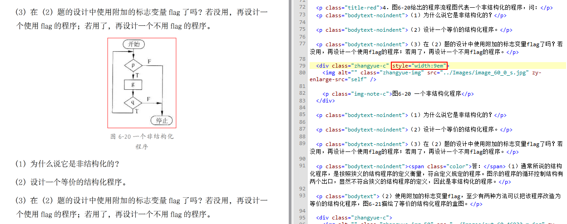Click the 停止 node in the flowchart
The width and height of the screenshot is (567, 224).
(x=162, y=121)
